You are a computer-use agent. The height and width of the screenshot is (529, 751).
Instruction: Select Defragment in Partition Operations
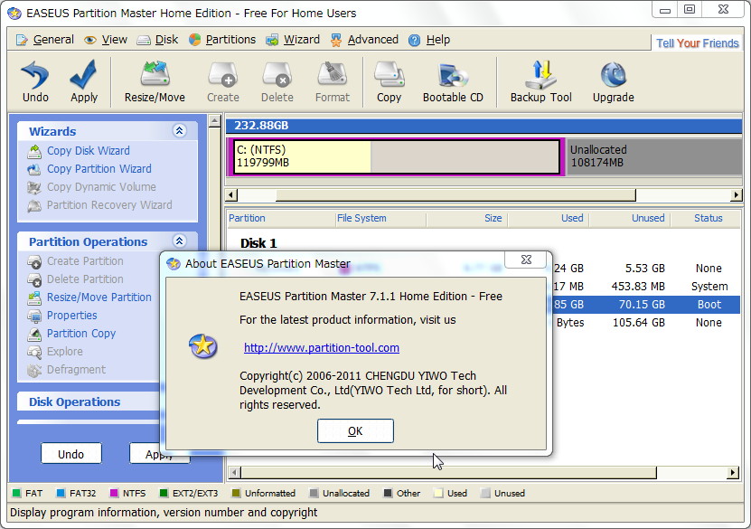pyautogui.click(x=75, y=369)
